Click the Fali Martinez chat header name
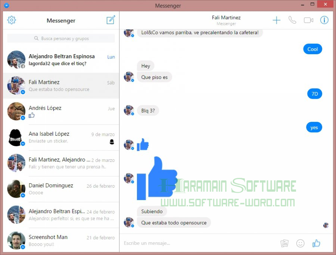 click(226, 18)
